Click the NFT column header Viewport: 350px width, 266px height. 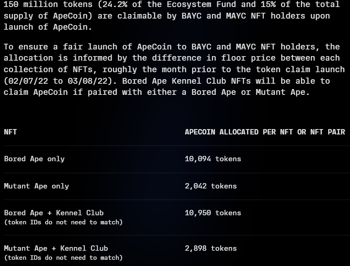[10, 132]
